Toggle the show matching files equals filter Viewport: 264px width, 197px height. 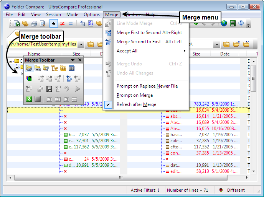71,24
